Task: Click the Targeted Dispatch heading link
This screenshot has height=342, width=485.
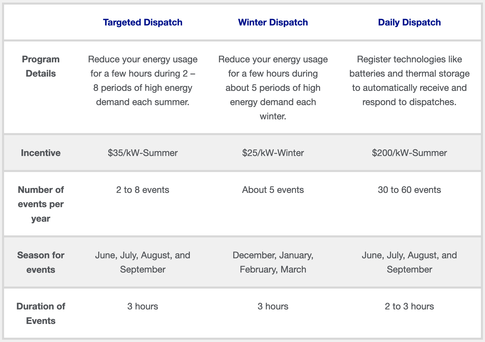Action: coord(142,22)
